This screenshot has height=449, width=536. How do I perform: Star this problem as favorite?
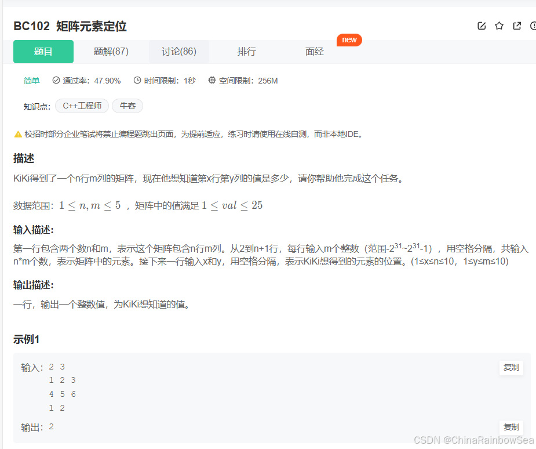(x=499, y=26)
